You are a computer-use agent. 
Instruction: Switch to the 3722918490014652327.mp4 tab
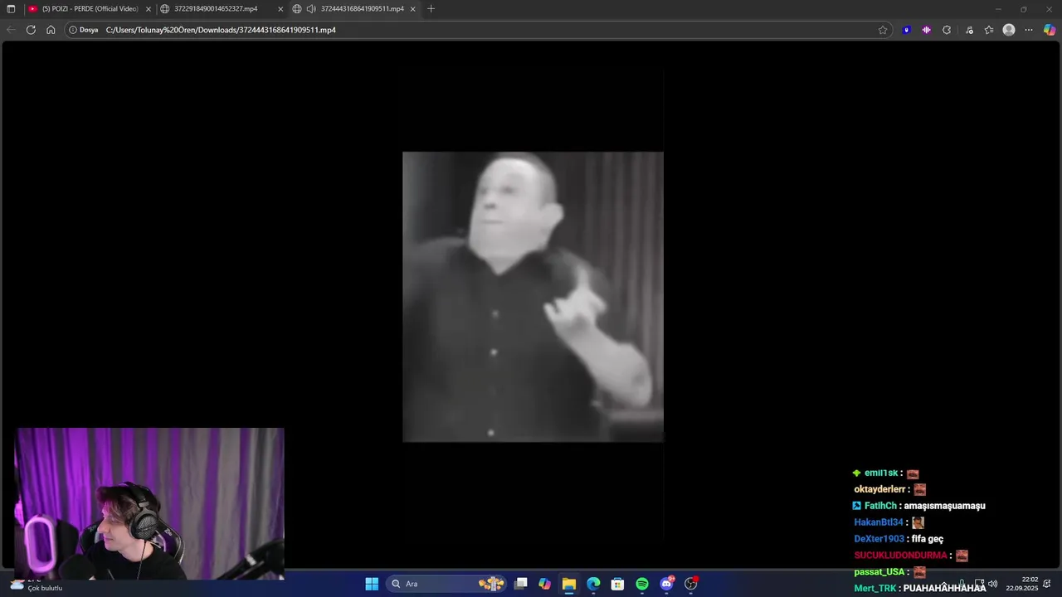click(x=222, y=9)
